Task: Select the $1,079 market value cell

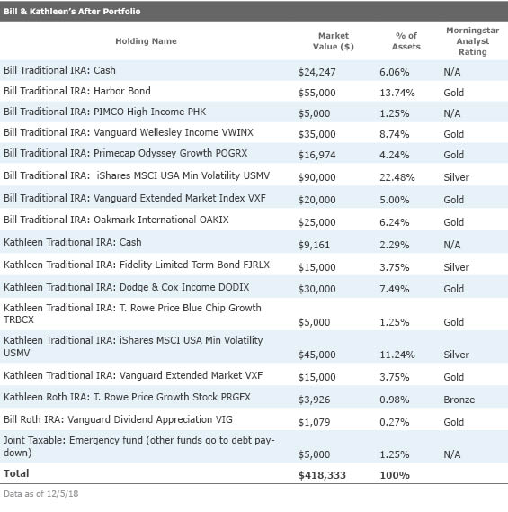Action: tap(314, 422)
